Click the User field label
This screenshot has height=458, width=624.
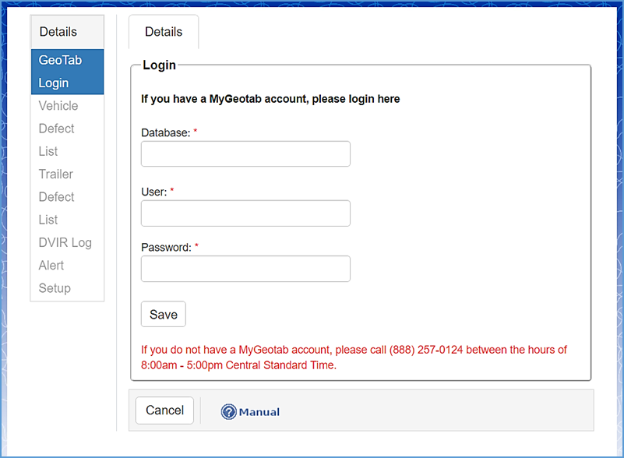154,192
